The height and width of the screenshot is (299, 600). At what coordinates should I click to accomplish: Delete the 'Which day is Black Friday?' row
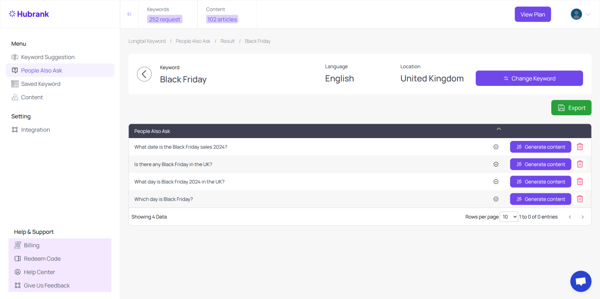click(x=580, y=199)
